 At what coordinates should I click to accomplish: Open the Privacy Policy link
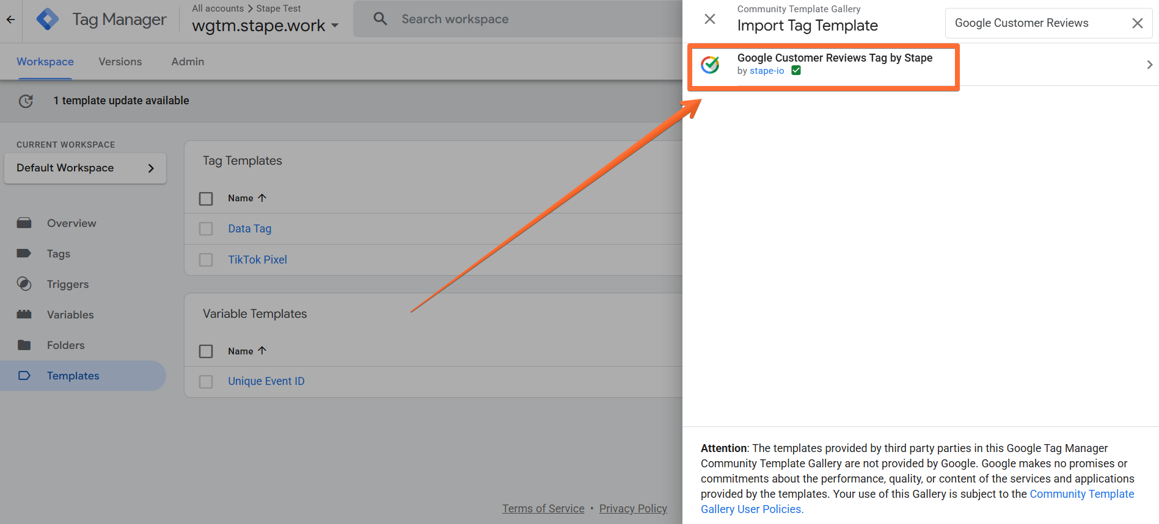[x=633, y=509]
